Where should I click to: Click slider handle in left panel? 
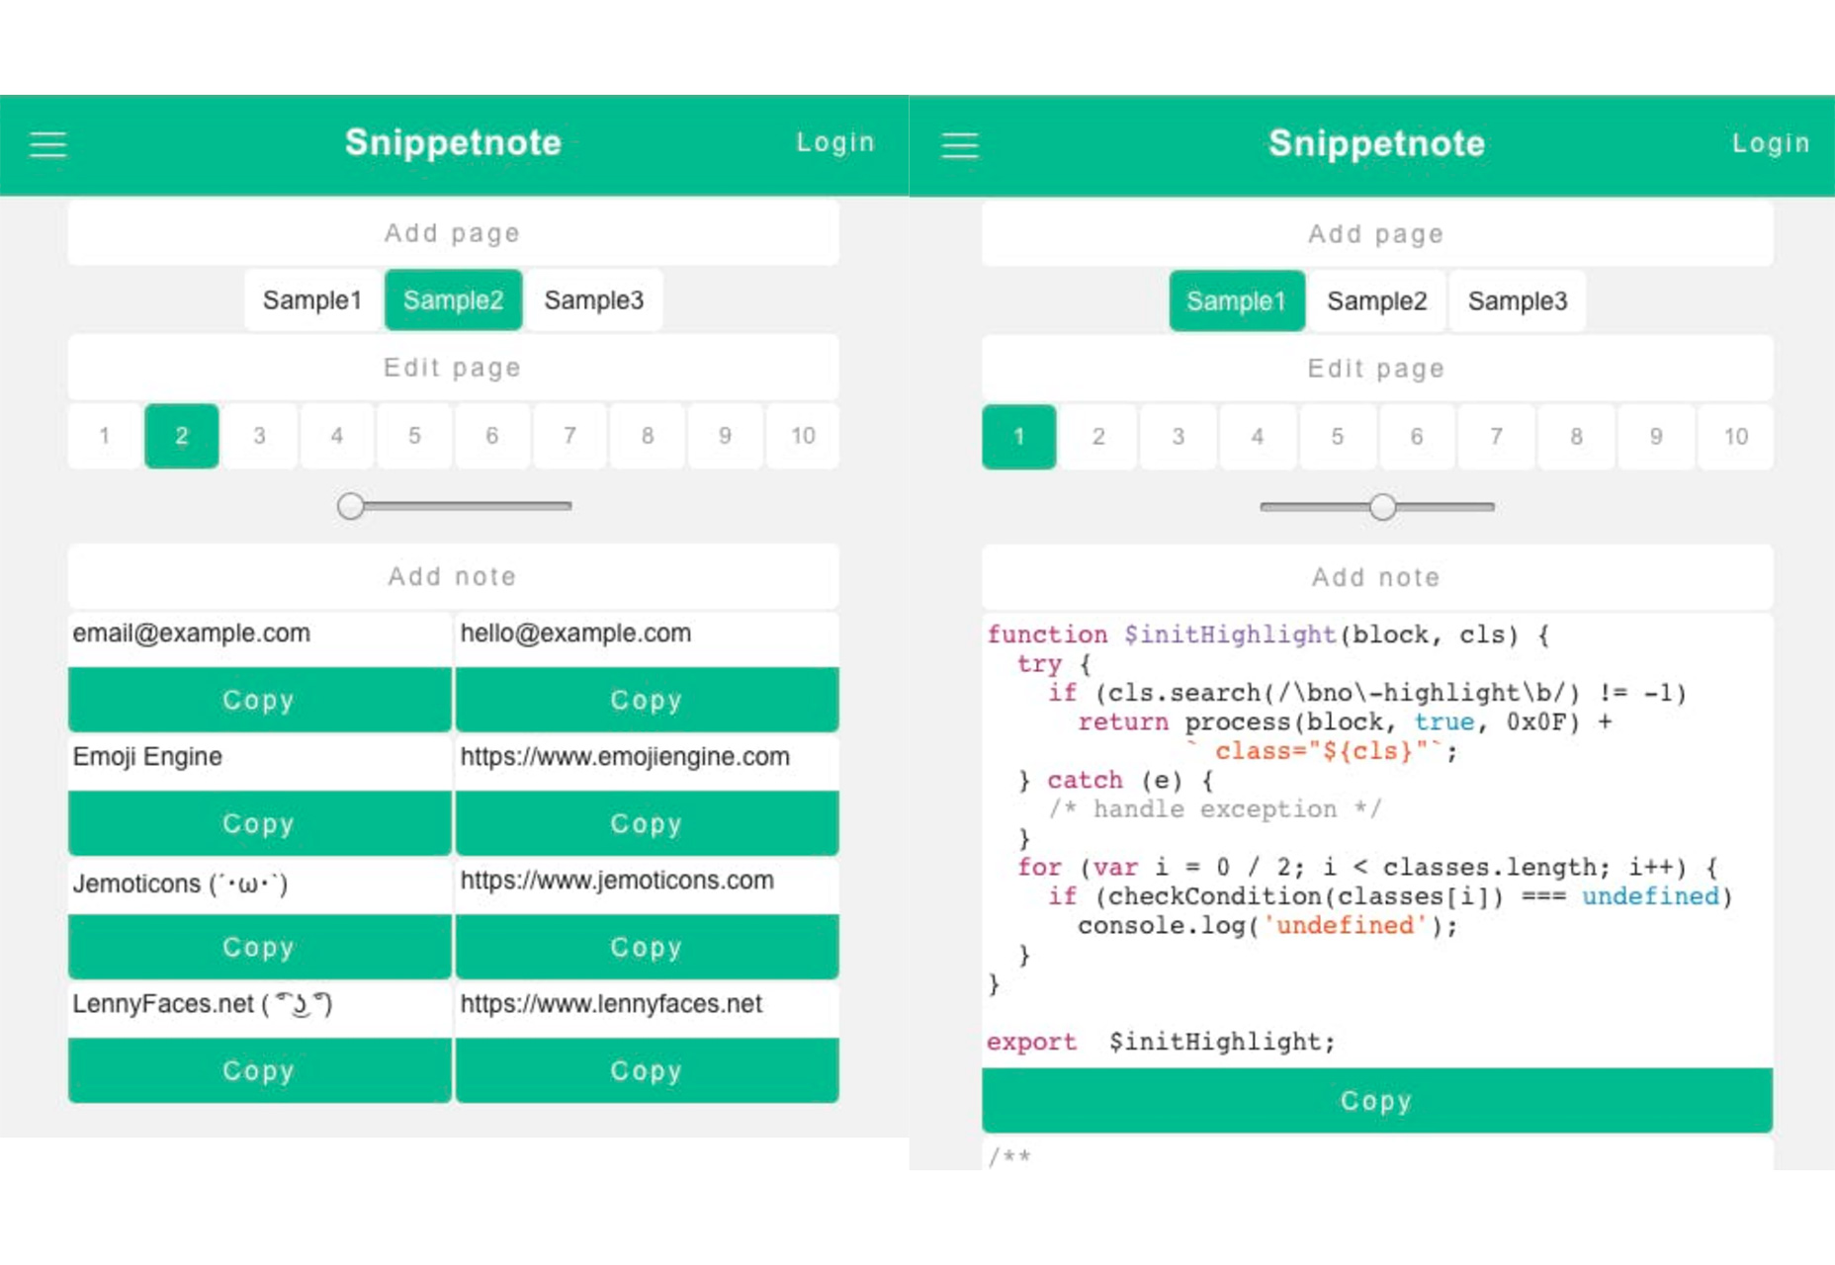point(350,506)
